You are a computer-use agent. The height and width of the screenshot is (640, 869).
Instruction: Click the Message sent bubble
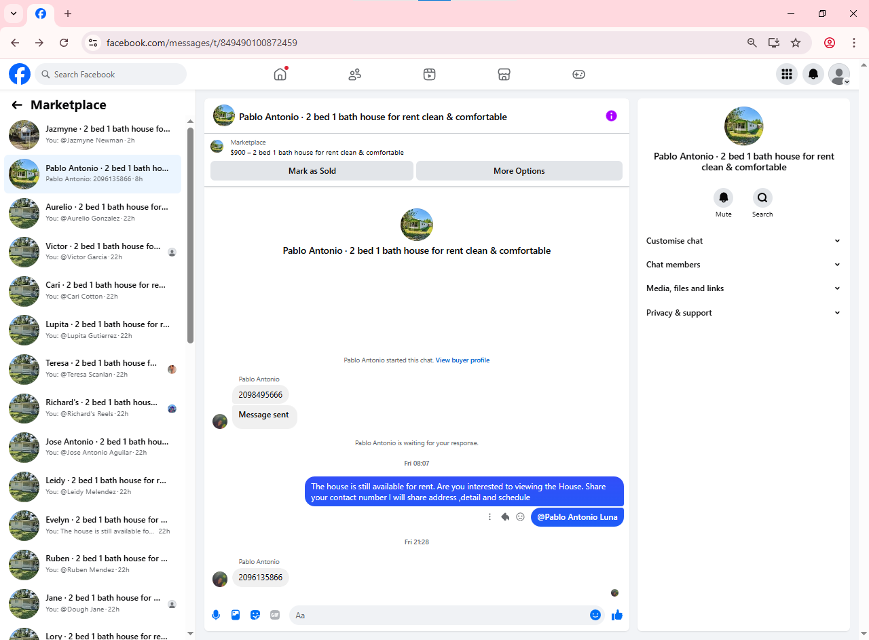click(x=264, y=415)
